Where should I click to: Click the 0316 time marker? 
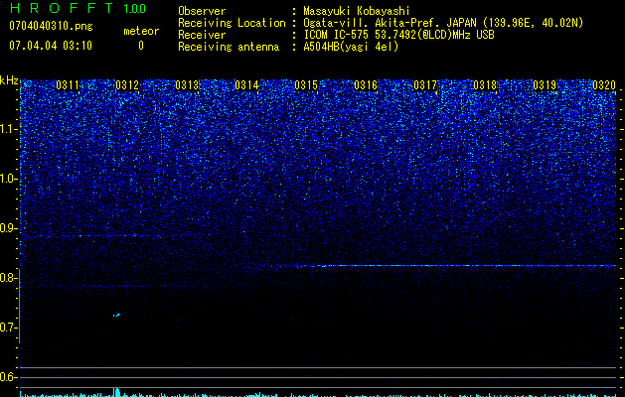coord(366,85)
